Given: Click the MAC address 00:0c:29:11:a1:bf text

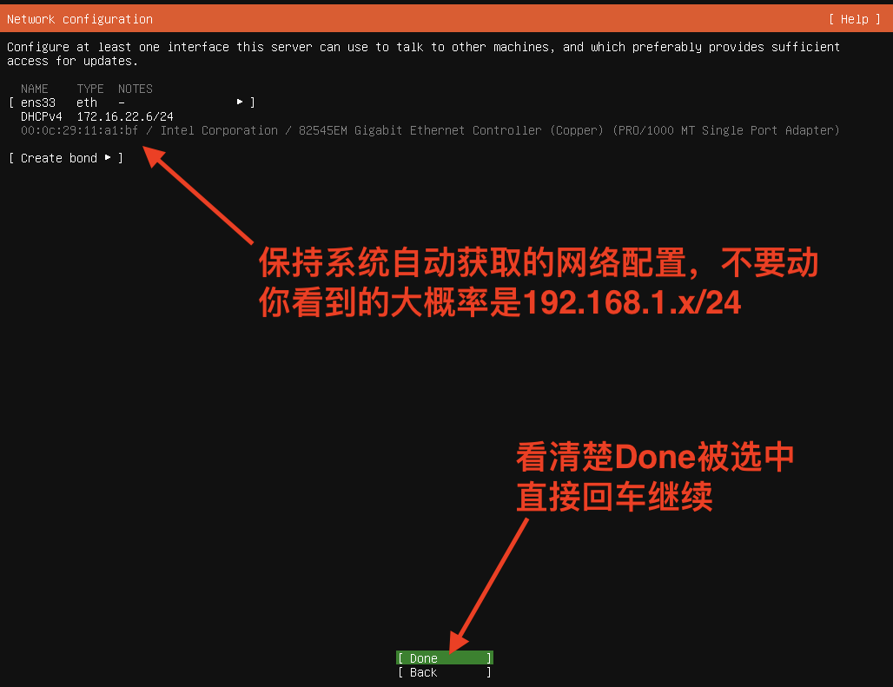Looking at the screenshot, I should click(x=79, y=130).
